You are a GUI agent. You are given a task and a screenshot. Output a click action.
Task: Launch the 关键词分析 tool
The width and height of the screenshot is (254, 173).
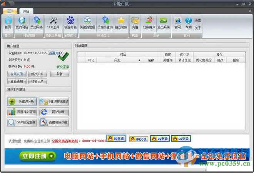click(22, 101)
